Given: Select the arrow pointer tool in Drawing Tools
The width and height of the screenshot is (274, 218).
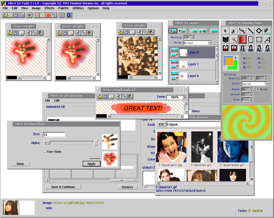Looking at the screenshot, I should coord(226,31).
